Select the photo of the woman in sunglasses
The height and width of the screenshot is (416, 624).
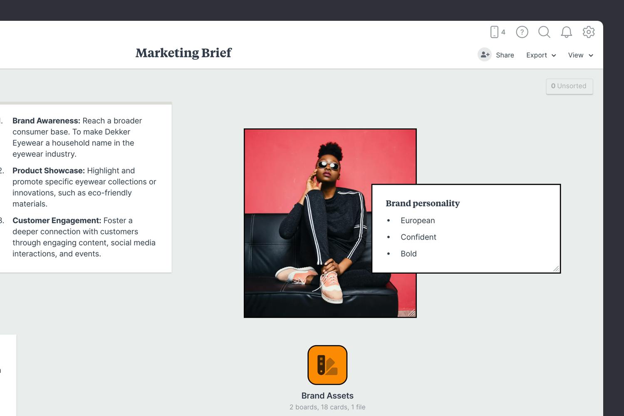click(x=308, y=187)
